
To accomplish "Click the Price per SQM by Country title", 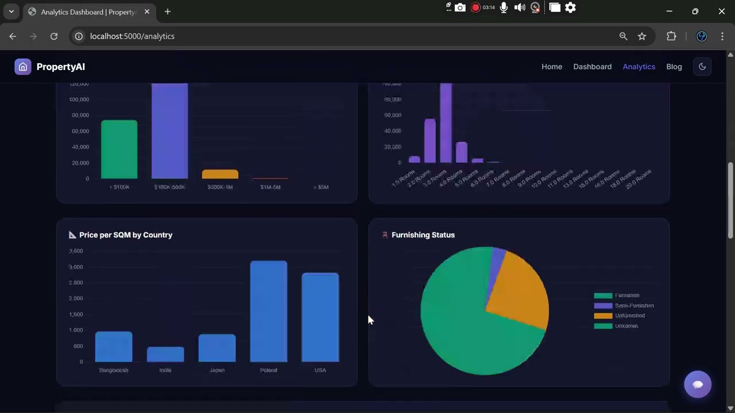I will click(126, 235).
